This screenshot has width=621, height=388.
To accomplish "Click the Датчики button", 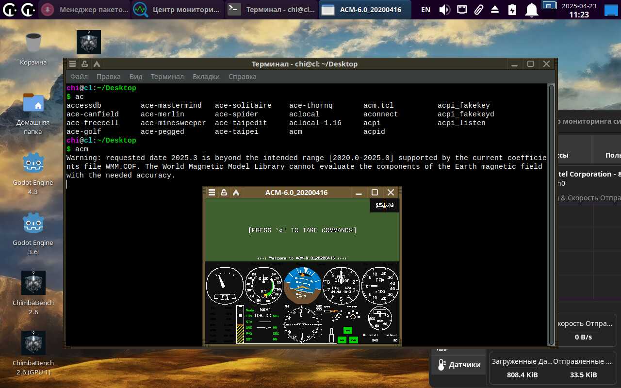I will 459,365.
